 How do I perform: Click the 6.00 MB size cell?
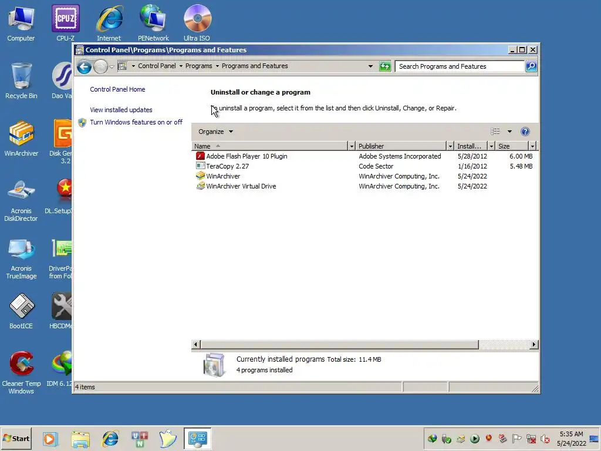pos(521,156)
